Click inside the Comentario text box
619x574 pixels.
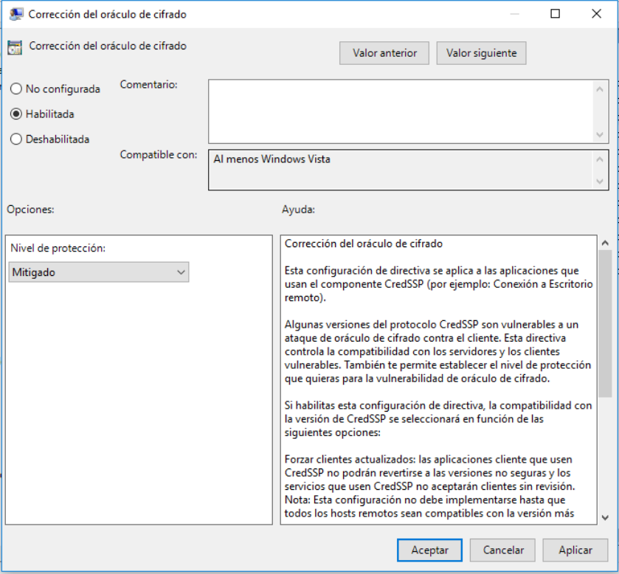[401, 111]
